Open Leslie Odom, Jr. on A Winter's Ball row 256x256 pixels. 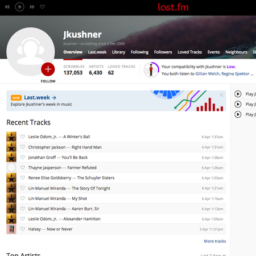click(x=43, y=137)
